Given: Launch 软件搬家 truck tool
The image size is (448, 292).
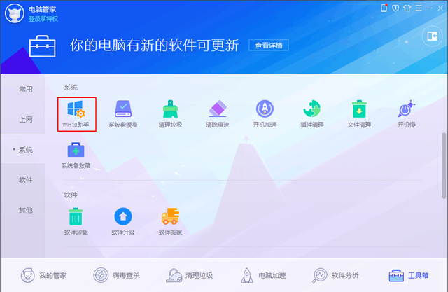Looking at the screenshot, I should tap(170, 222).
